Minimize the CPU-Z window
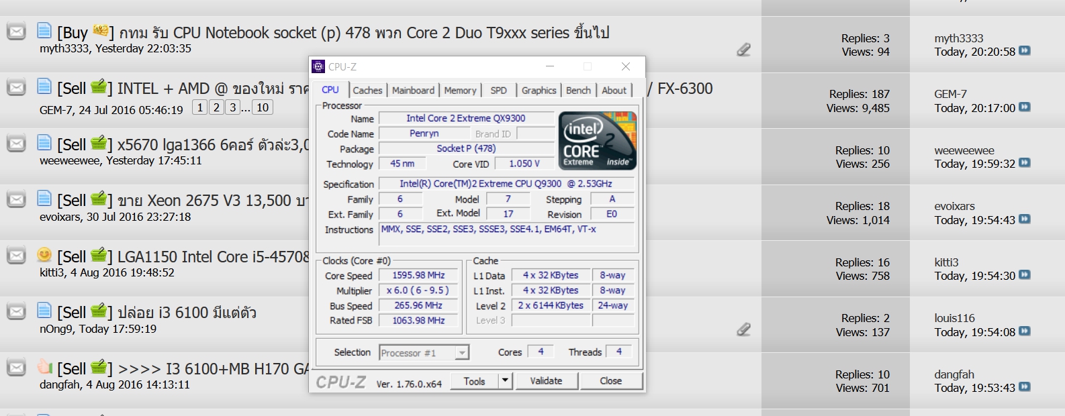The image size is (1065, 416). coord(550,66)
